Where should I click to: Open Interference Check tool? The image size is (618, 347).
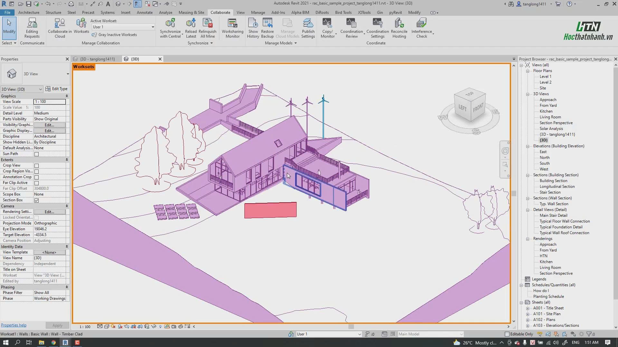coord(422,23)
